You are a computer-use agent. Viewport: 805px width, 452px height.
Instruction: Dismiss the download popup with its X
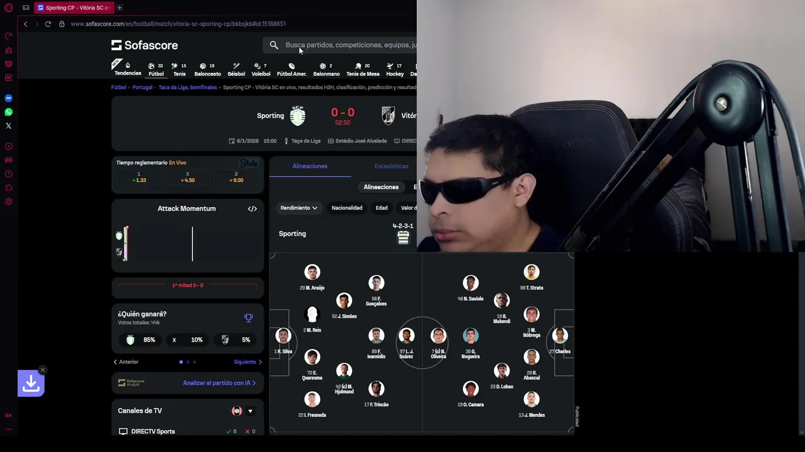point(43,370)
